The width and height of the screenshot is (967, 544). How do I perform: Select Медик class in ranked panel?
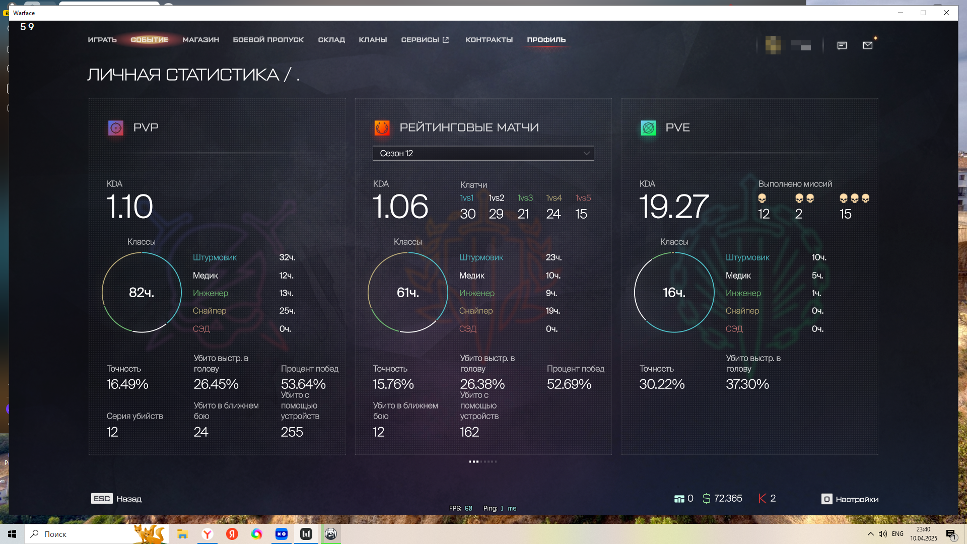[472, 276]
